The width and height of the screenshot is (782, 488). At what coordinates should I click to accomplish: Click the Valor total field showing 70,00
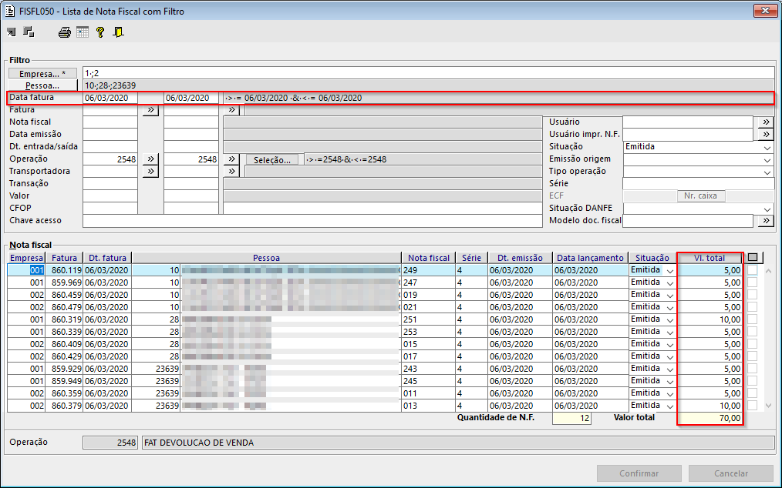(x=710, y=418)
